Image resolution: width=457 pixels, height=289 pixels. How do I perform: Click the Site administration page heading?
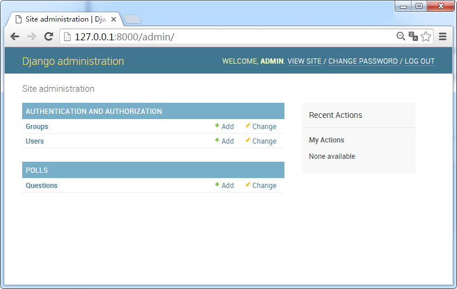(58, 89)
